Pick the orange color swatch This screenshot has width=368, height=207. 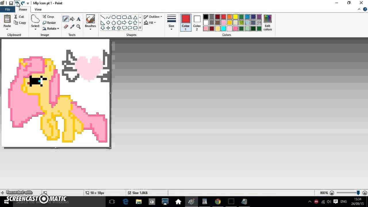click(229, 17)
